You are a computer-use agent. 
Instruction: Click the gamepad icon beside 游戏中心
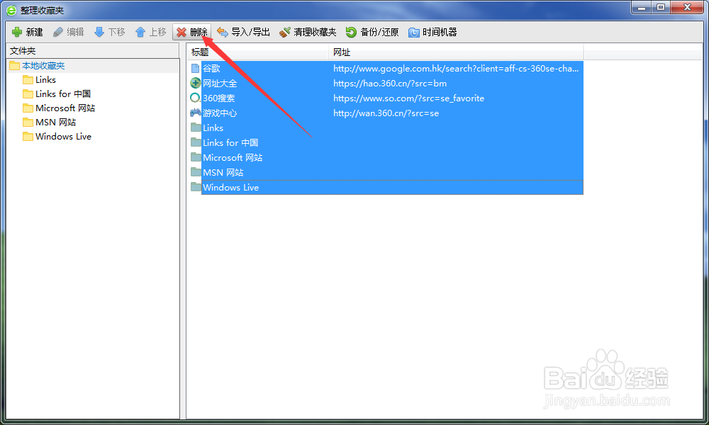(196, 113)
